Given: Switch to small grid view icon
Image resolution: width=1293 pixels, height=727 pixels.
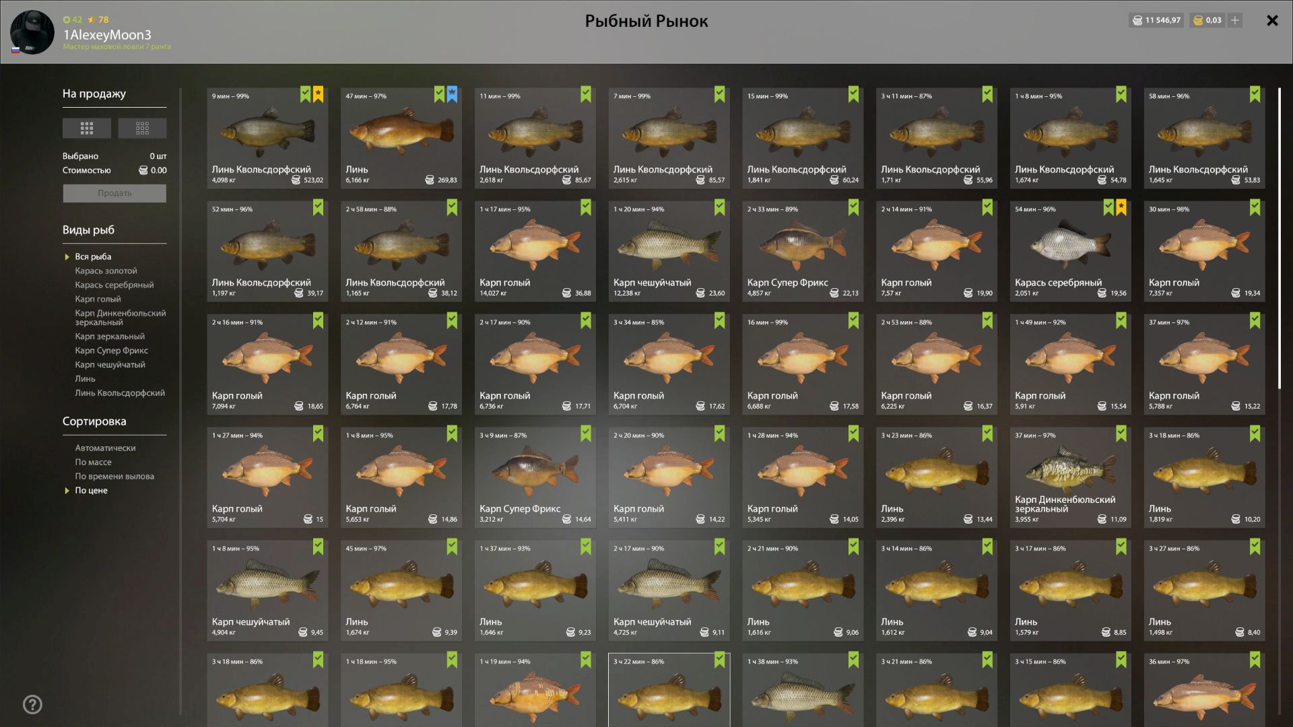Looking at the screenshot, I should (142, 128).
